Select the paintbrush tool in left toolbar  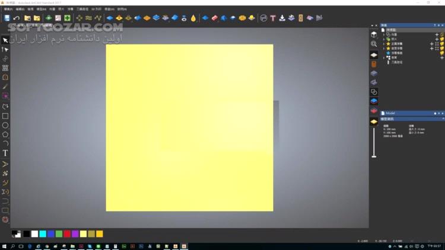(5, 86)
